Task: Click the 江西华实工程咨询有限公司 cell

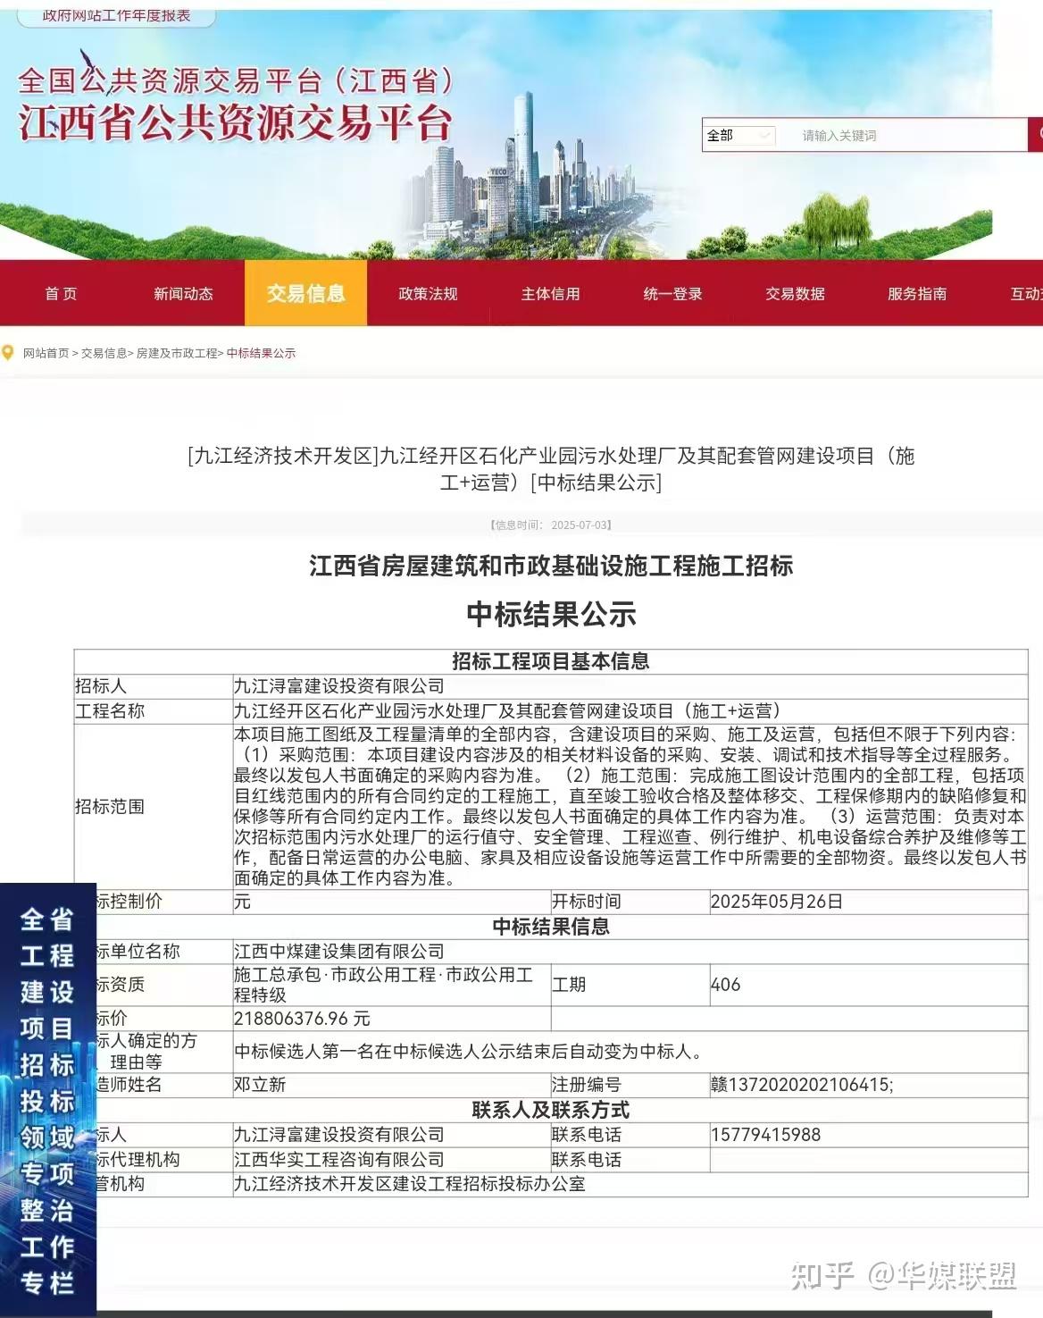Action: coord(391,1160)
